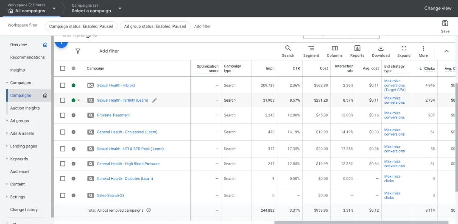The height and width of the screenshot is (224, 458).
Task: Click the status column header dot
Action: coord(73,68)
